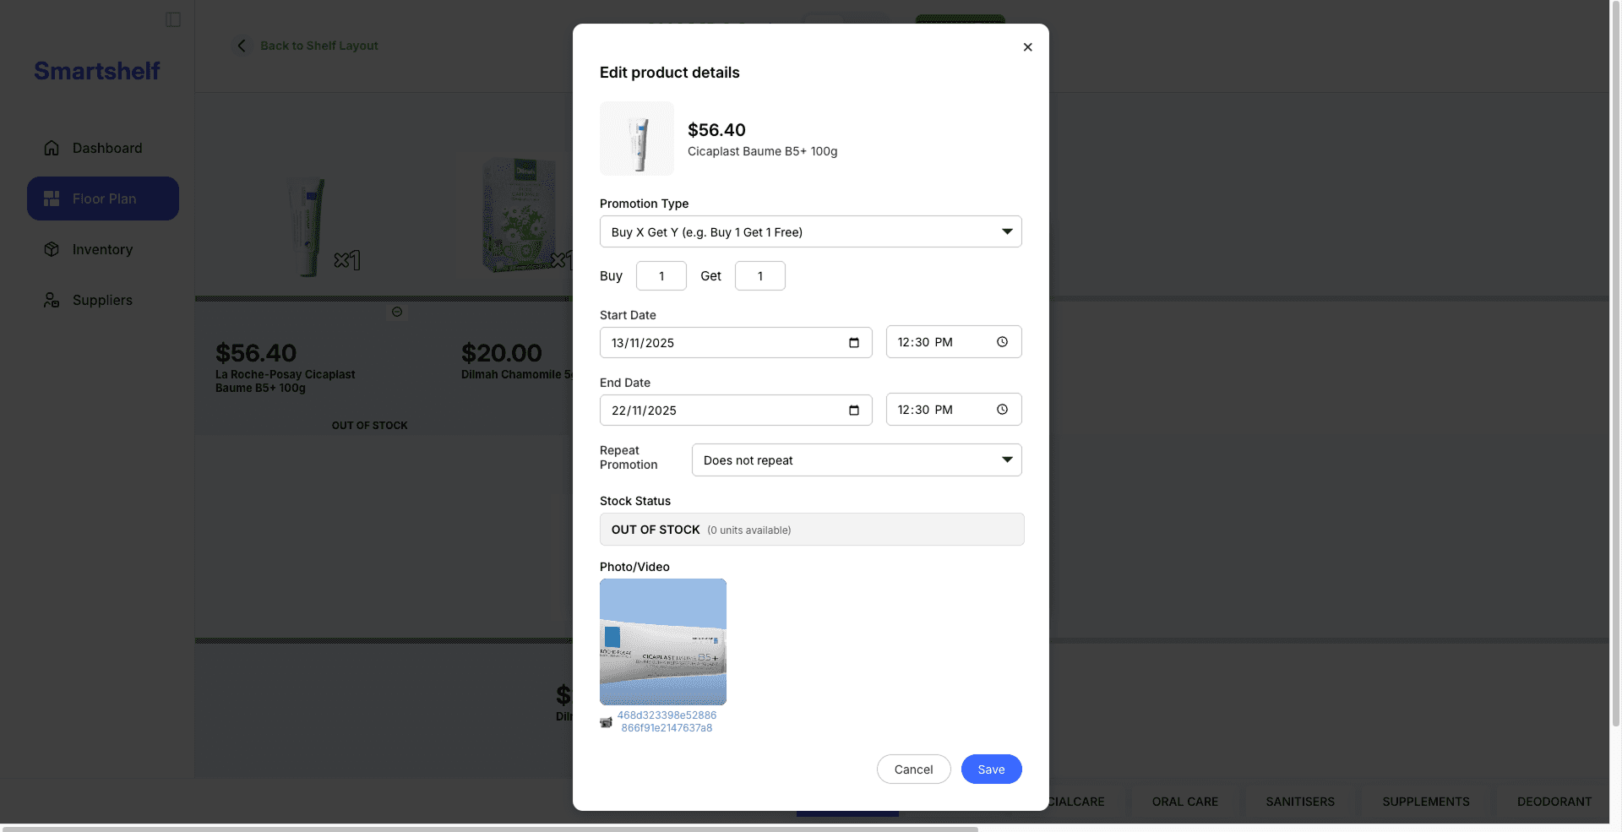Switch to the SANITISERS tab

click(x=1300, y=802)
